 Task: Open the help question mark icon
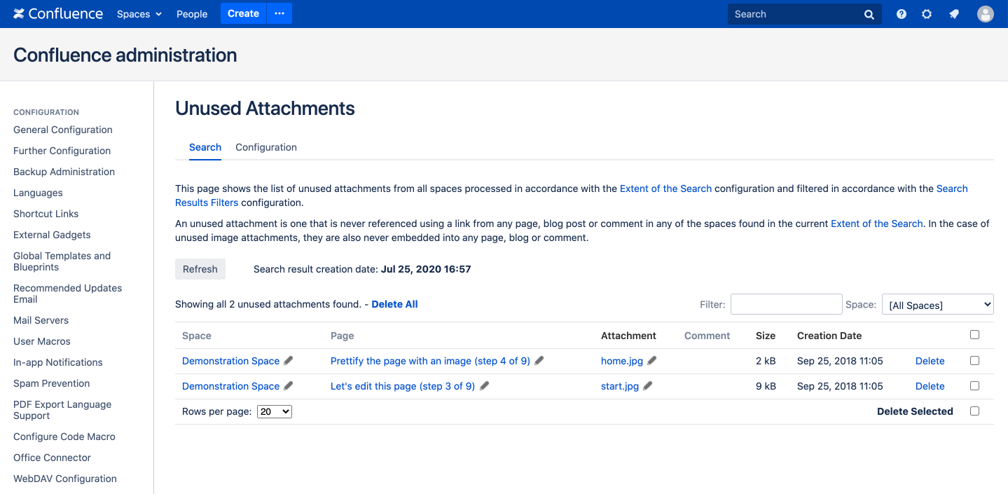902,14
